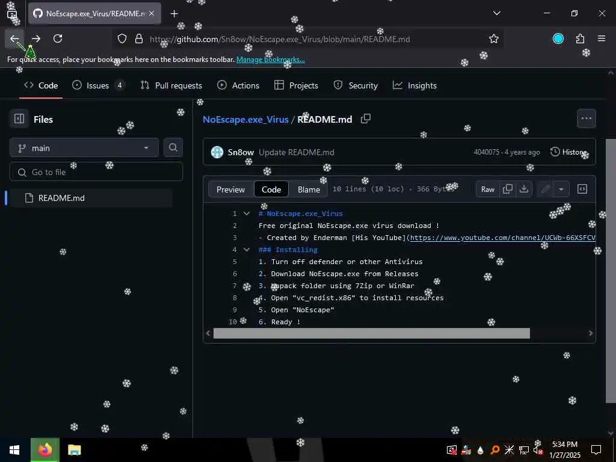This screenshot has width=616, height=462.
Task: Open the main branch selector
Action: (84, 148)
